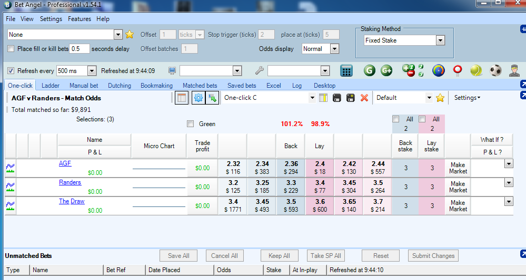Open the Settings dropdown menu in market bar
Image resolution: width=526 pixels, height=280 pixels.
(468, 98)
